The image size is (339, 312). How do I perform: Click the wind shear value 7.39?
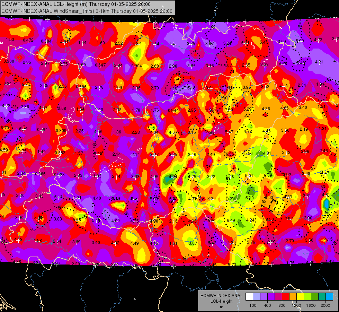[x=229, y=110]
